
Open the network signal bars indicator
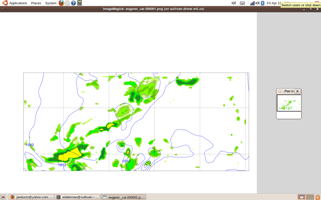click(253, 3)
